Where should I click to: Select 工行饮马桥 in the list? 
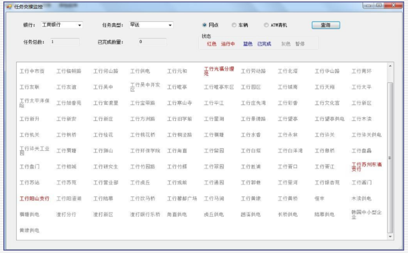pos(143,199)
